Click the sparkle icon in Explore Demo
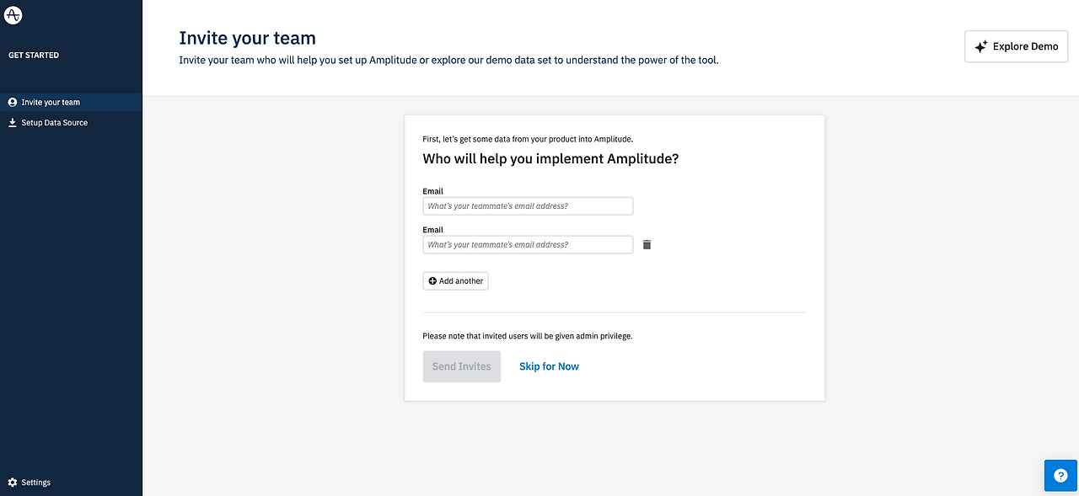Screen dimensions: 1079x496 (x=980, y=47)
